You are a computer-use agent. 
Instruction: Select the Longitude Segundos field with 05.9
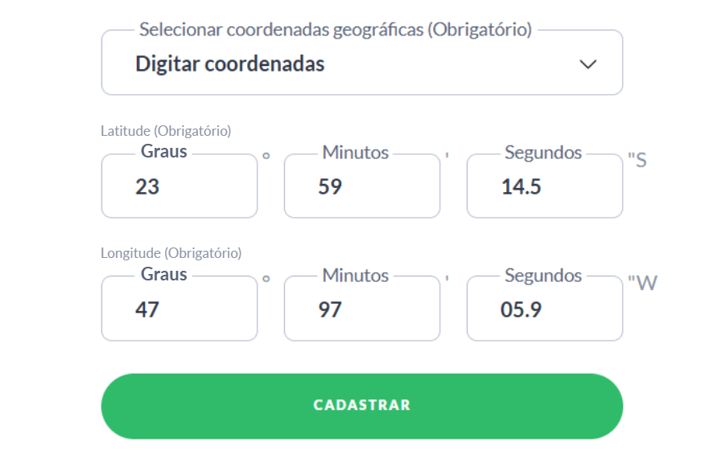tap(544, 309)
